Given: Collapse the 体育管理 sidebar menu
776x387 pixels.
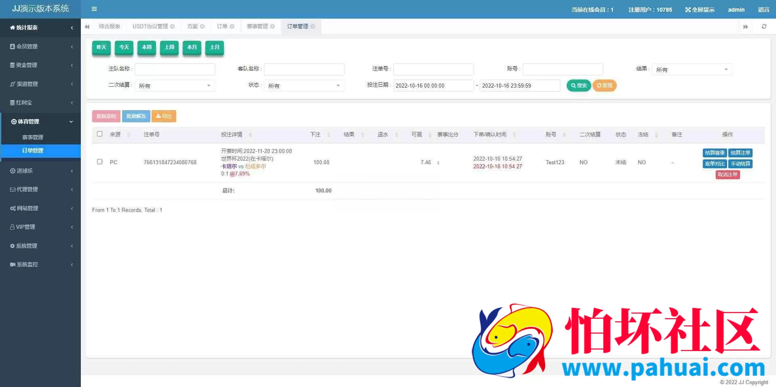Looking at the screenshot, I should pyautogui.click(x=40, y=121).
